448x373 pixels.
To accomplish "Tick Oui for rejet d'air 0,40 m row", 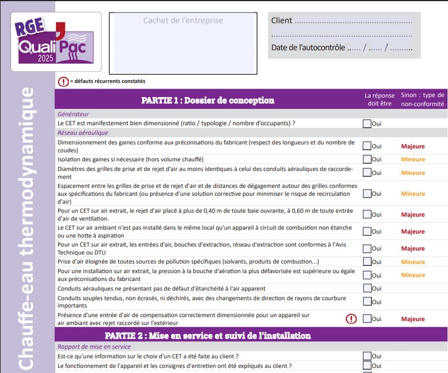I will click(367, 214).
